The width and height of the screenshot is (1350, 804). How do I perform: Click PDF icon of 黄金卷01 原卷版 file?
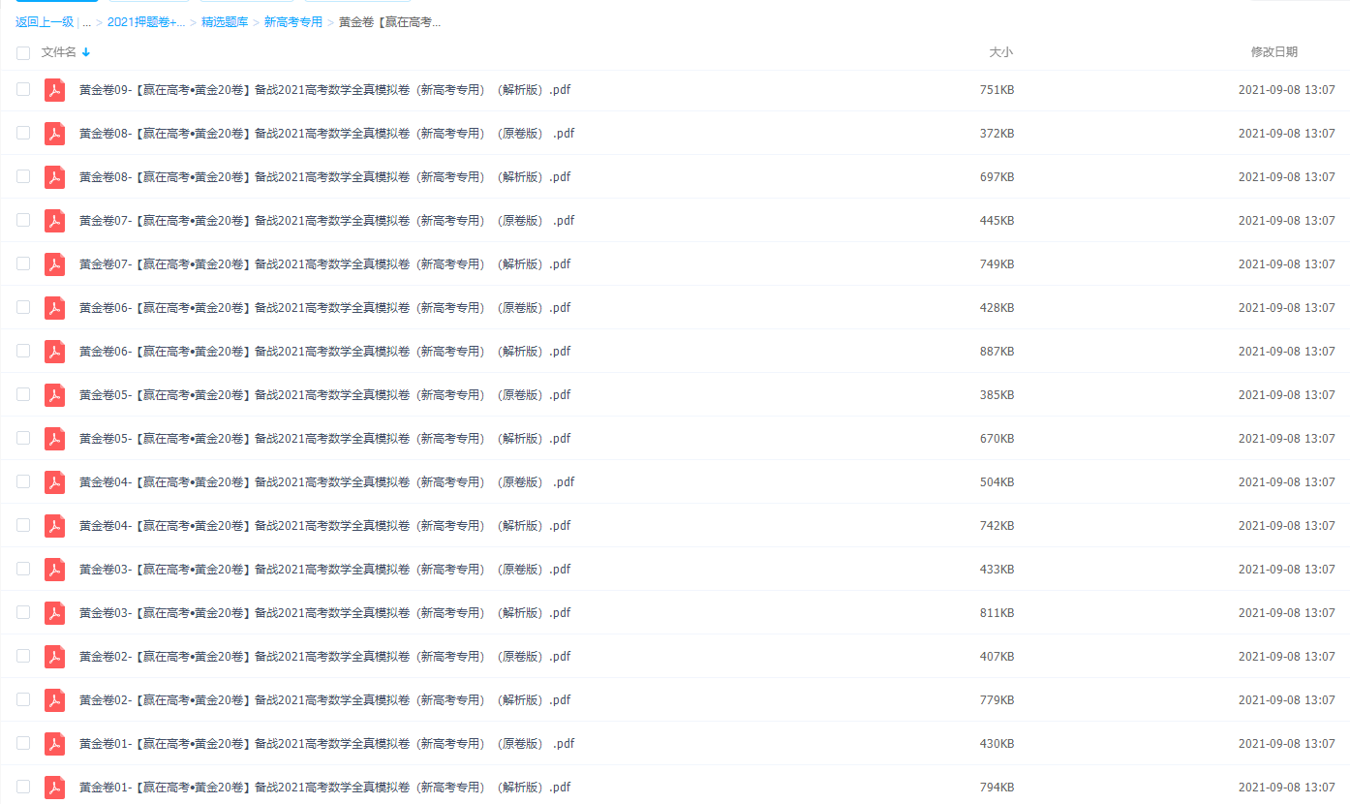pos(54,744)
